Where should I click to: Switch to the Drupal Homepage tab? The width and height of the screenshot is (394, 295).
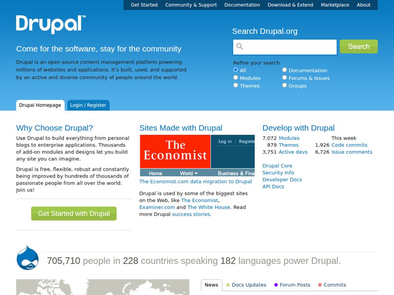tap(40, 105)
